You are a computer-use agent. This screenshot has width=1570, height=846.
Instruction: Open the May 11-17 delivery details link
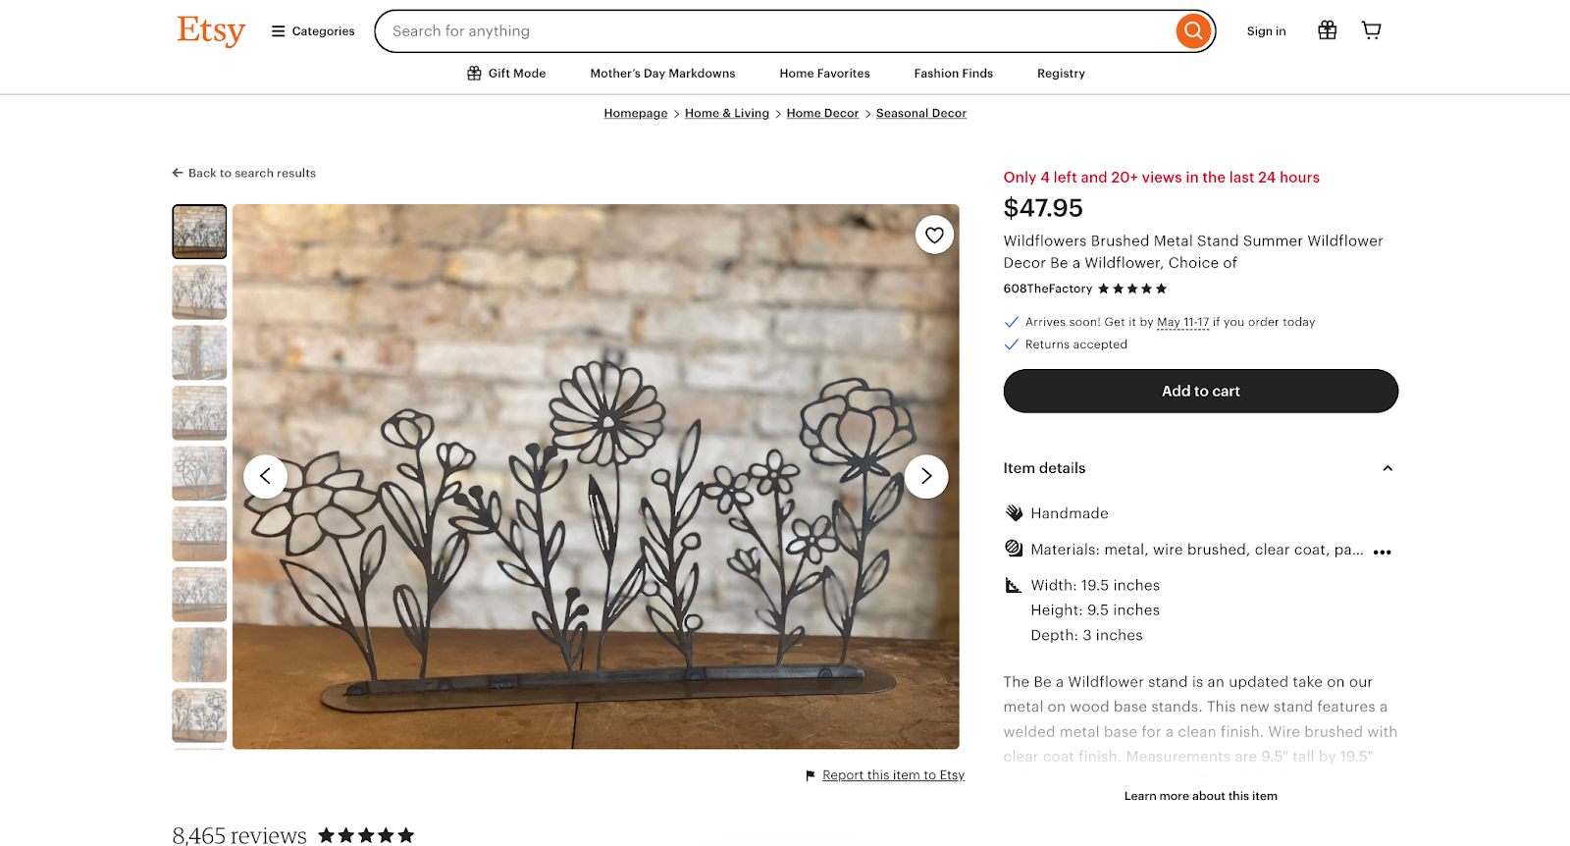(1182, 322)
